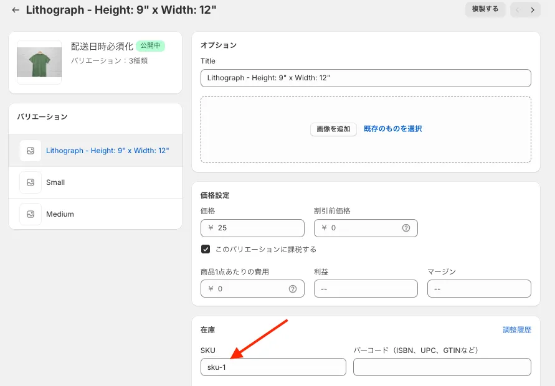Click the Title input field
The width and height of the screenshot is (555, 386).
[x=366, y=78]
